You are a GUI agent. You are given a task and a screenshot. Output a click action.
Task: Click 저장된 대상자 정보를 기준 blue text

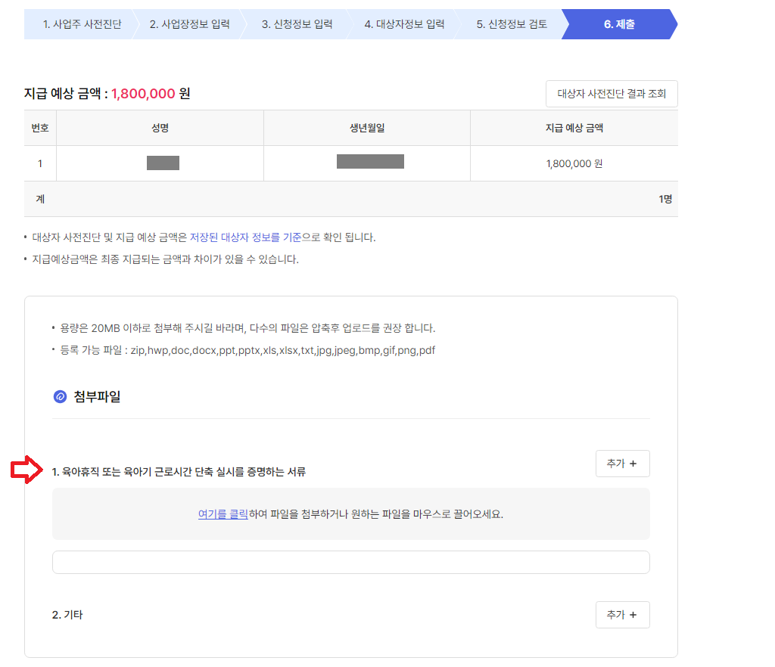(x=246, y=237)
